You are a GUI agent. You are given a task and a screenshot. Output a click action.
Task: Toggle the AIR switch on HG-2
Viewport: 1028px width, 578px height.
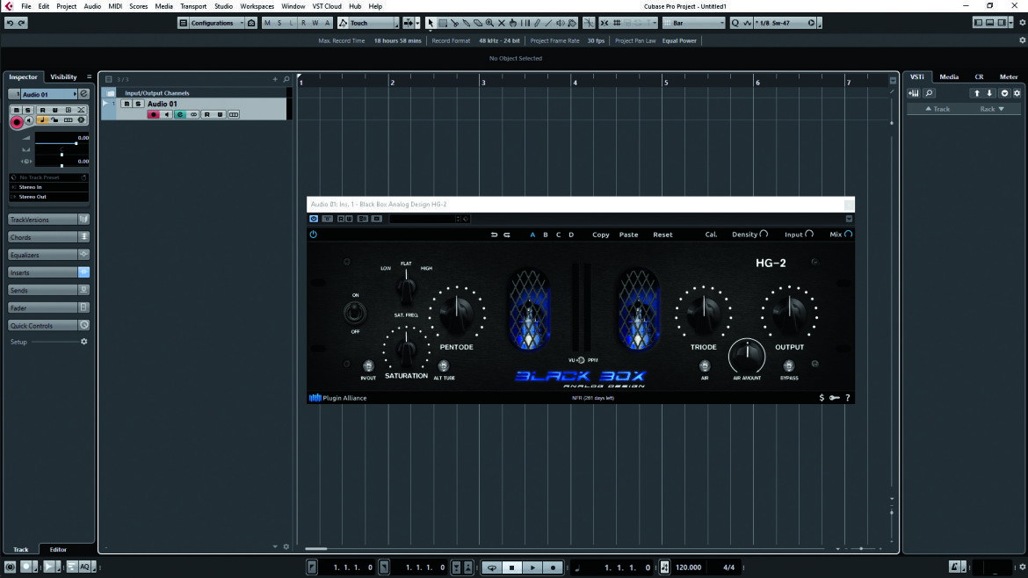tap(705, 365)
